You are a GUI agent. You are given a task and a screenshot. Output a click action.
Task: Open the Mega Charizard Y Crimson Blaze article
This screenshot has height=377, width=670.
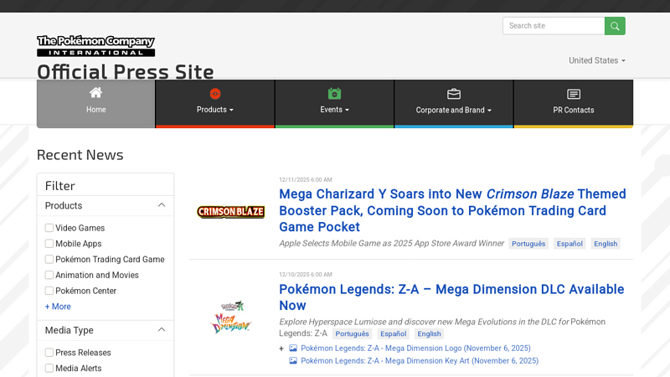coord(452,210)
